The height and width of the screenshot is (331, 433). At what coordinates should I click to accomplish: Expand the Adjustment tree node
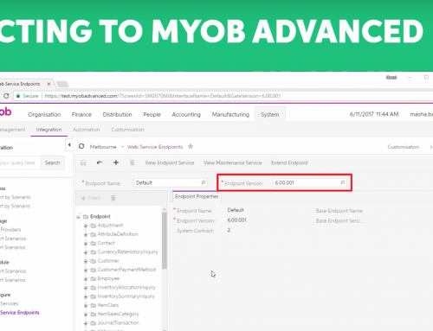pos(86,226)
